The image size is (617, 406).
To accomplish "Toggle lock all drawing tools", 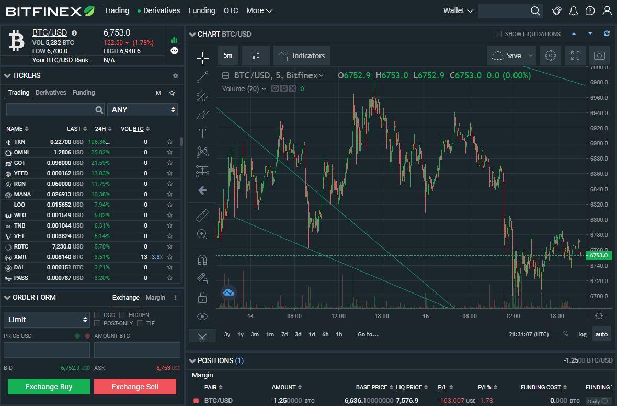I will click(202, 297).
